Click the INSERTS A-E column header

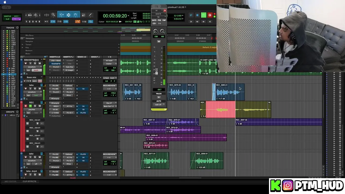coord(55,57)
